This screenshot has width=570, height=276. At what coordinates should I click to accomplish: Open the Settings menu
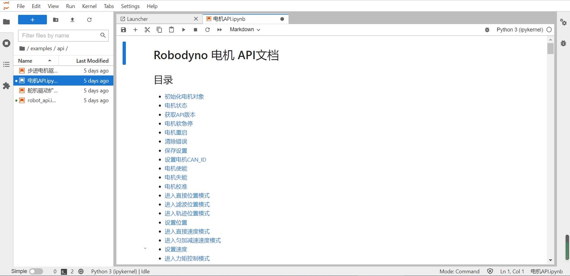(130, 6)
